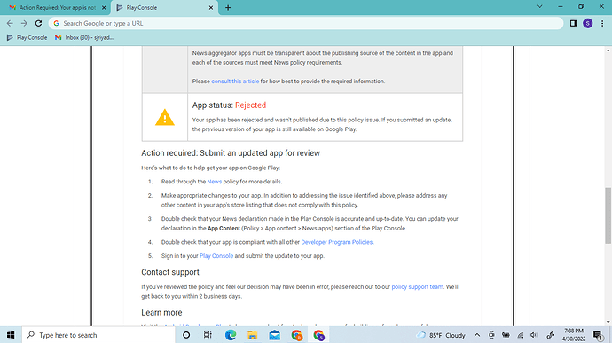Open the Developer Program Policies link
The width and height of the screenshot is (612, 343).
pos(336,242)
